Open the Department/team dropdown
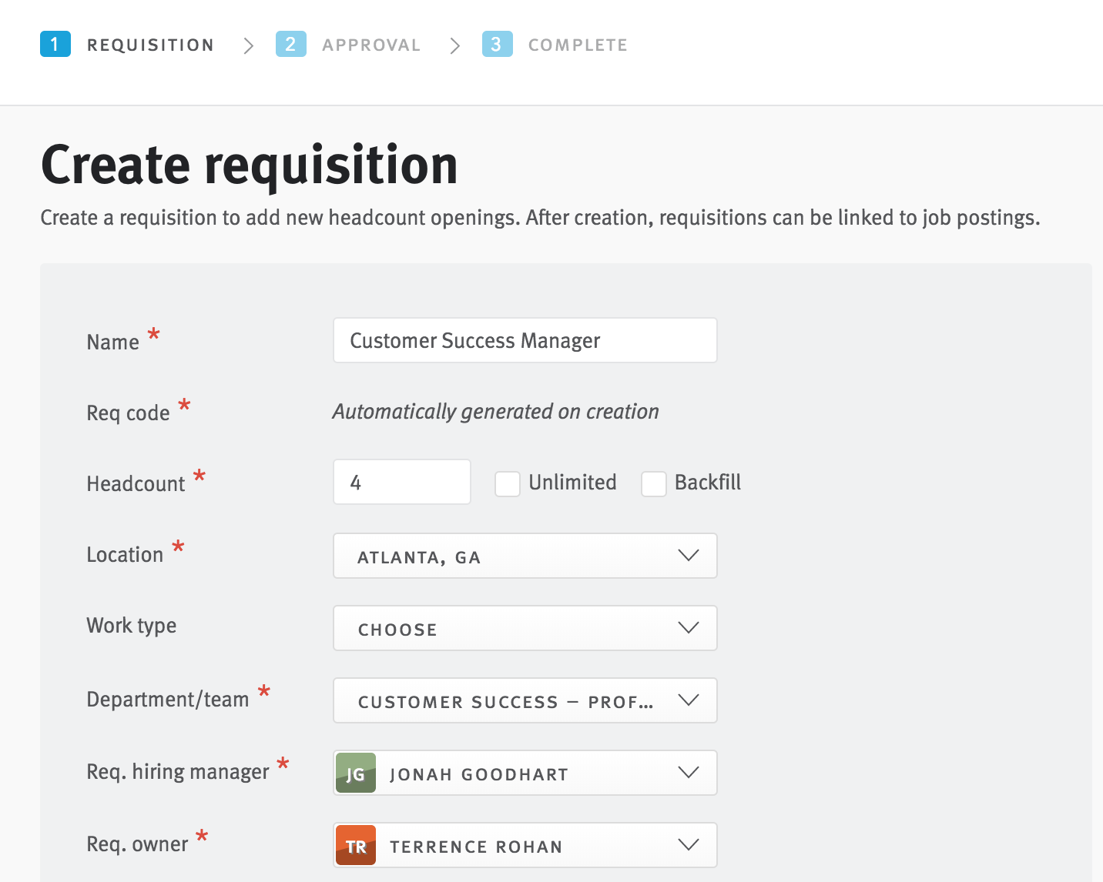The height and width of the screenshot is (882, 1103). click(525, 700)
